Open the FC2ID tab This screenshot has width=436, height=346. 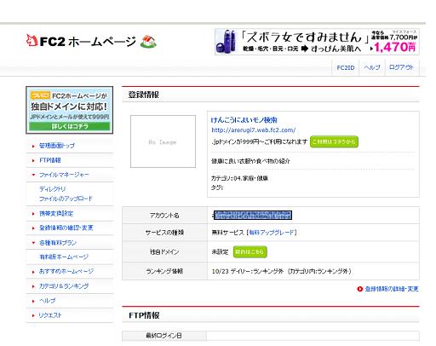point(346,67)
